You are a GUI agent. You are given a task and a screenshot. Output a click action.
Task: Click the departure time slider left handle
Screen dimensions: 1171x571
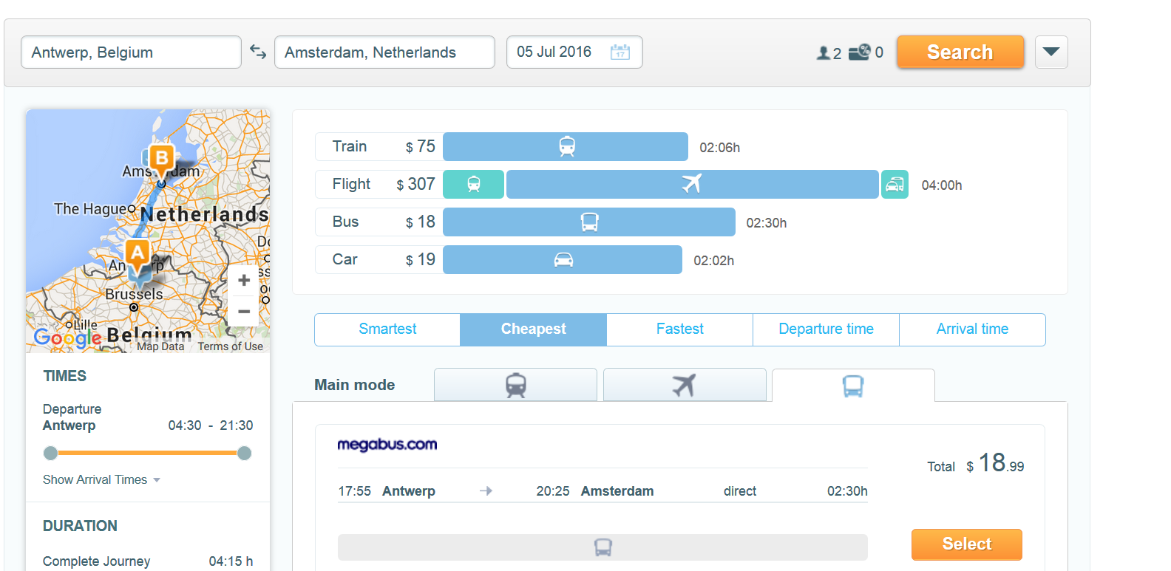(x=50, y=453)
